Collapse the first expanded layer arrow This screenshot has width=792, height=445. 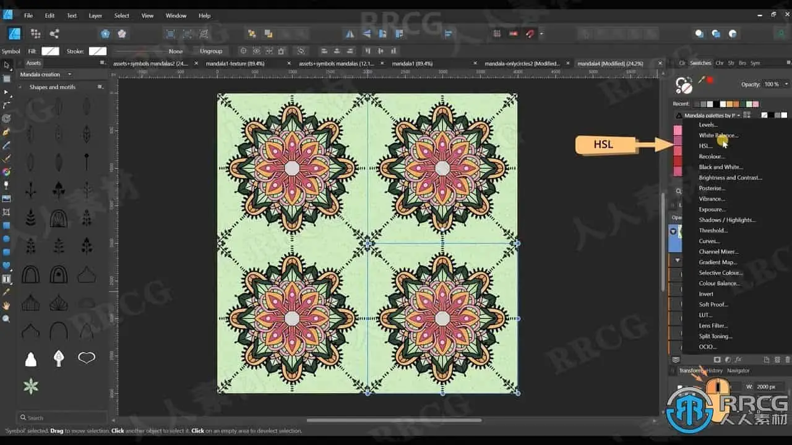(x=673, y=231)
